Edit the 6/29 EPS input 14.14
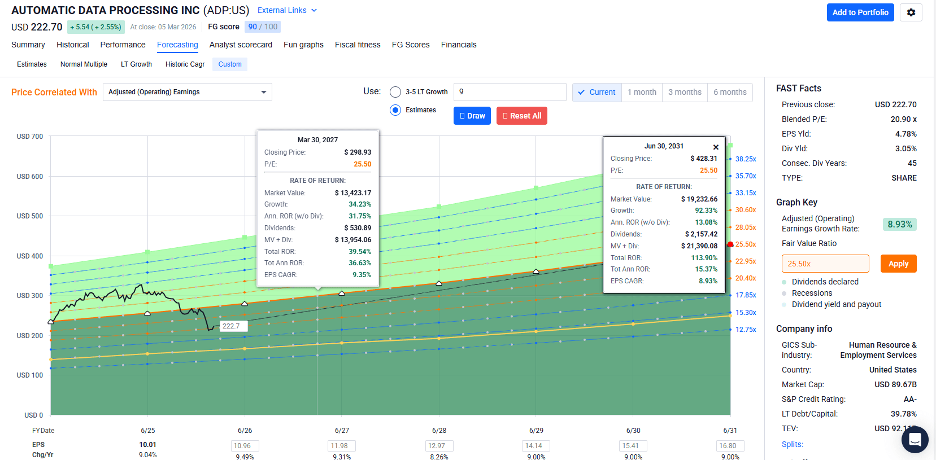936x460 pixels. coord(536,446)
